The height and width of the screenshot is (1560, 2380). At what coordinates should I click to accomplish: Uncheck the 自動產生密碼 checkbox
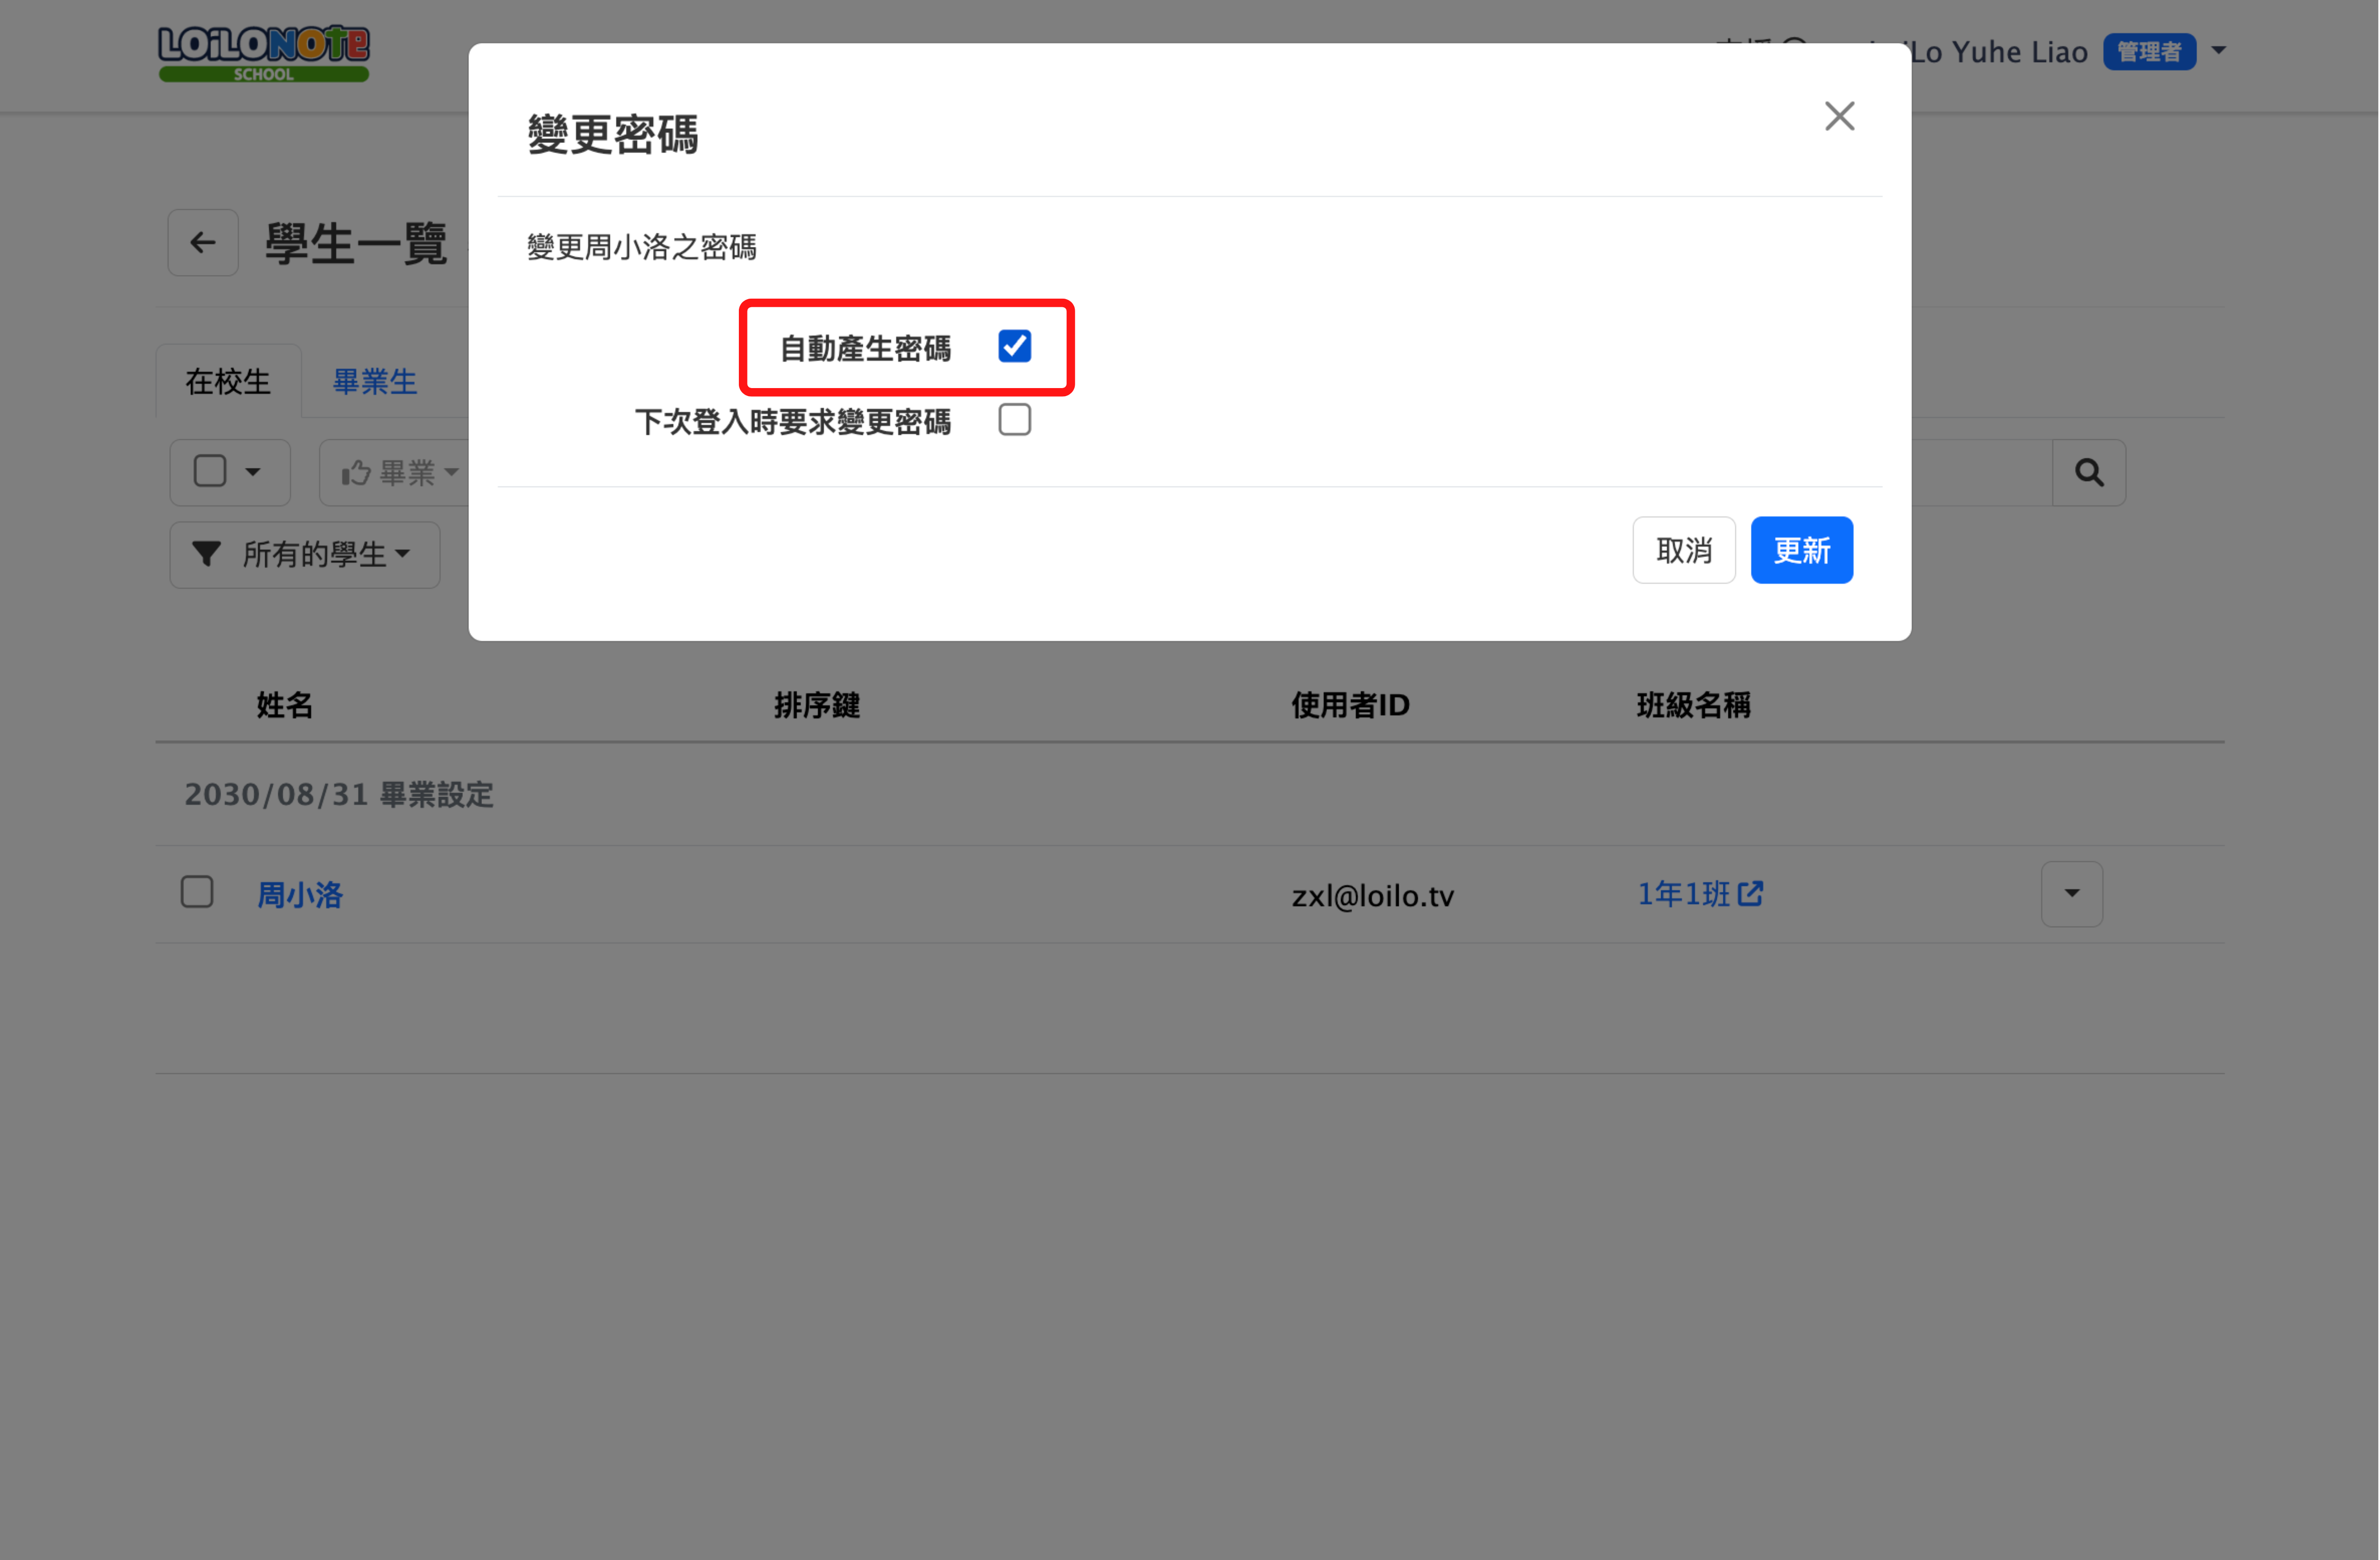pyautogui.click(x=1014, y=346)
